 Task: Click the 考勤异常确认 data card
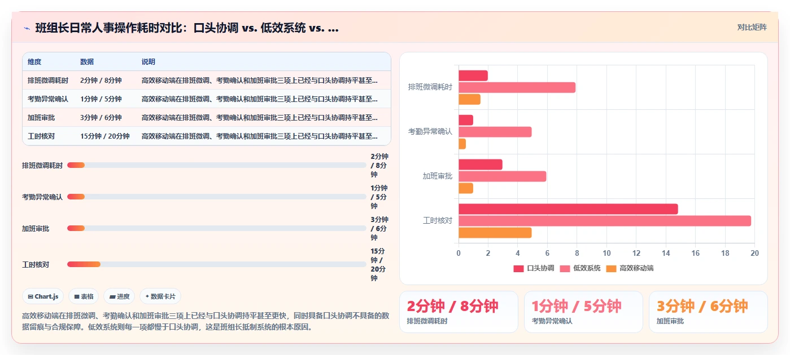click(x=583, y=312)
